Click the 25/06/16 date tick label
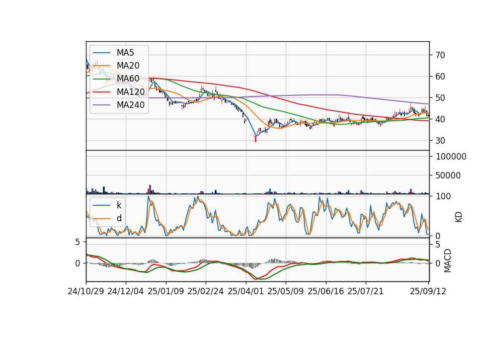477x343 pixels. click(326, 291)
